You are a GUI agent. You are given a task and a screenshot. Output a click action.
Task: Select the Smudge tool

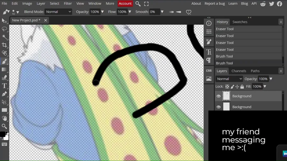point(4,78)
